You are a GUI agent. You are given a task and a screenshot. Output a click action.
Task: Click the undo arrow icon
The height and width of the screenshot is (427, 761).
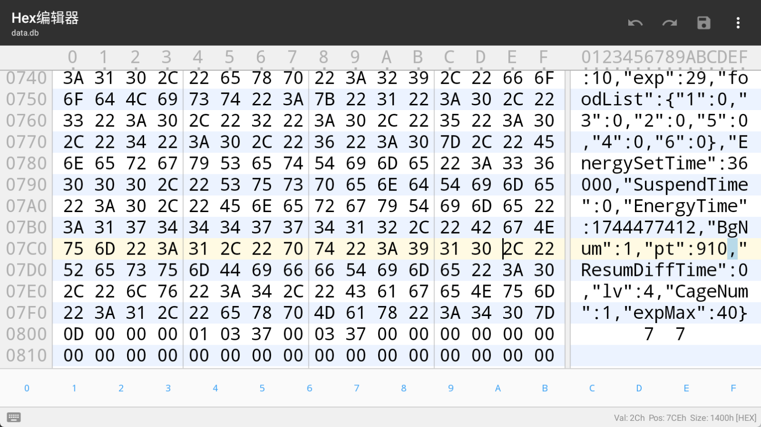coord(635,23)
